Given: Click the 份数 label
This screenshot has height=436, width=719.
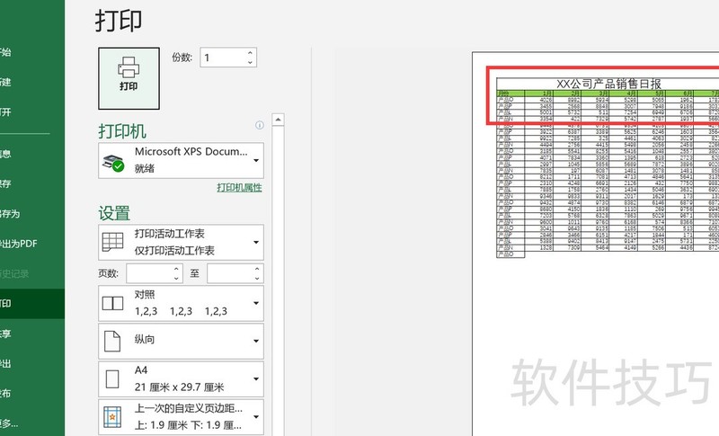Looking at the screenshot, I should coord(182,58).
